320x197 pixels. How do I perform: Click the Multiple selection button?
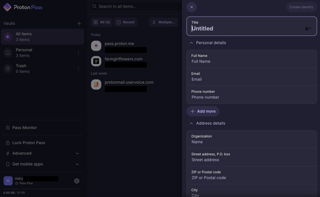(164, 22)
